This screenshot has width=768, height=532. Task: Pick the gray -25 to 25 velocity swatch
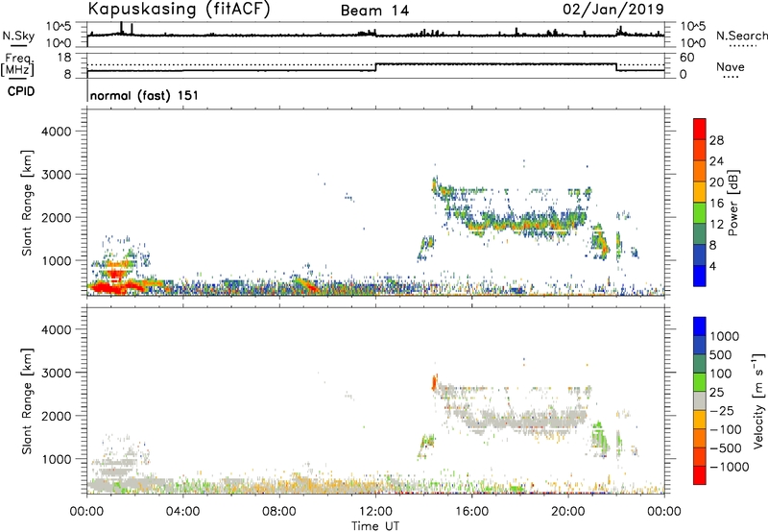(x=700, y=400)
